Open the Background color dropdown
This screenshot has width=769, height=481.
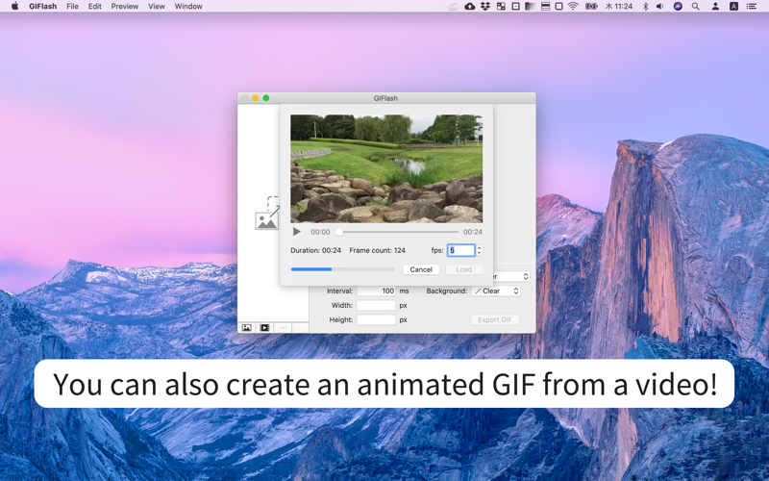pos(496,291)
